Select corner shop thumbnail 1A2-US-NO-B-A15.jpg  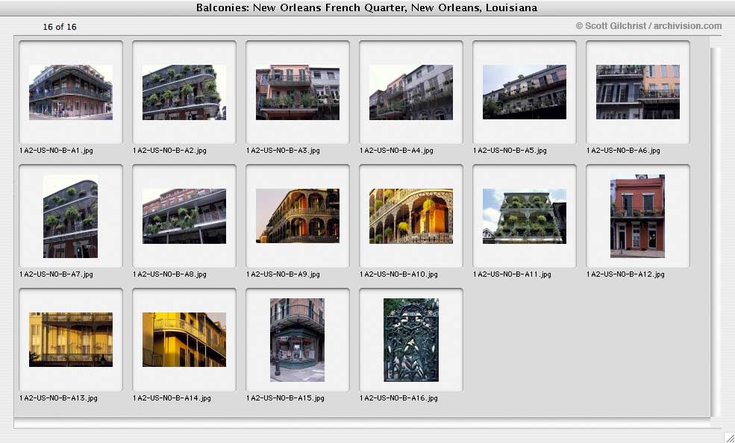tap(297, 340)
